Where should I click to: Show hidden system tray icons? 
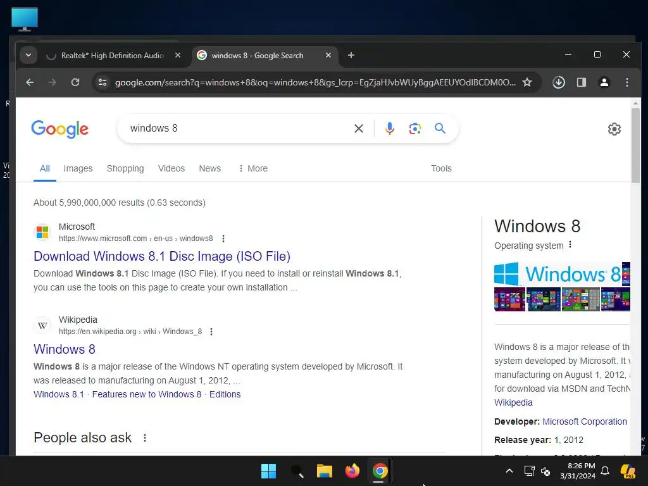pyautogui.click(x=509, y=471)
